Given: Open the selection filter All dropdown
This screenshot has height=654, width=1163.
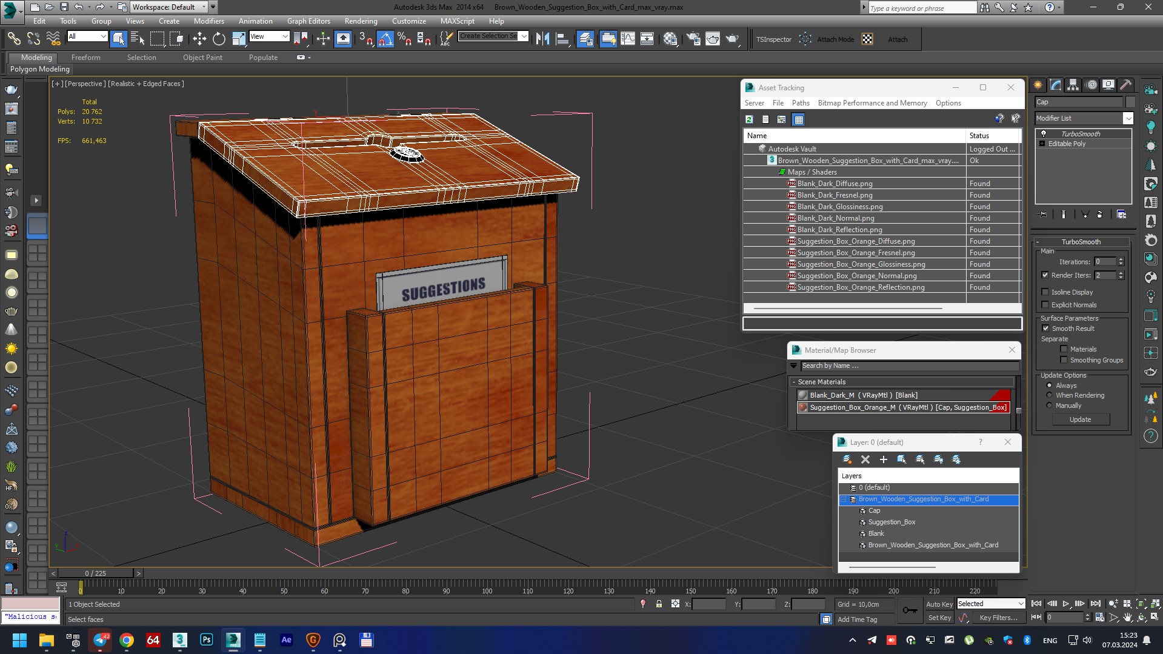Looking at the screenshot, I should [87, 36].
